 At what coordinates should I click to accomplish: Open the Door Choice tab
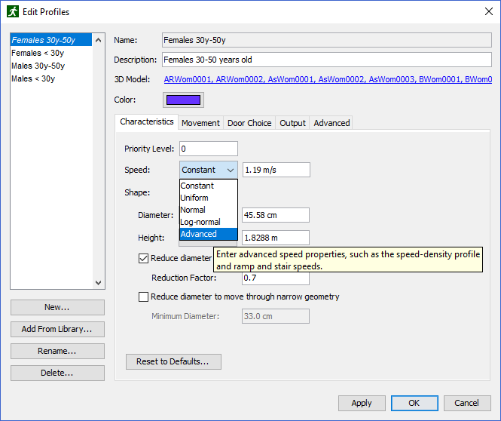click(x=249, y=123)
